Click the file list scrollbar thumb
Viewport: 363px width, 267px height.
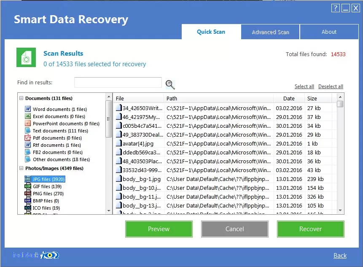[340, 104]
